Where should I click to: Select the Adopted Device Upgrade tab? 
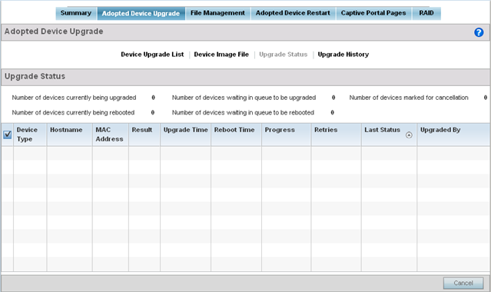point(141,14)
